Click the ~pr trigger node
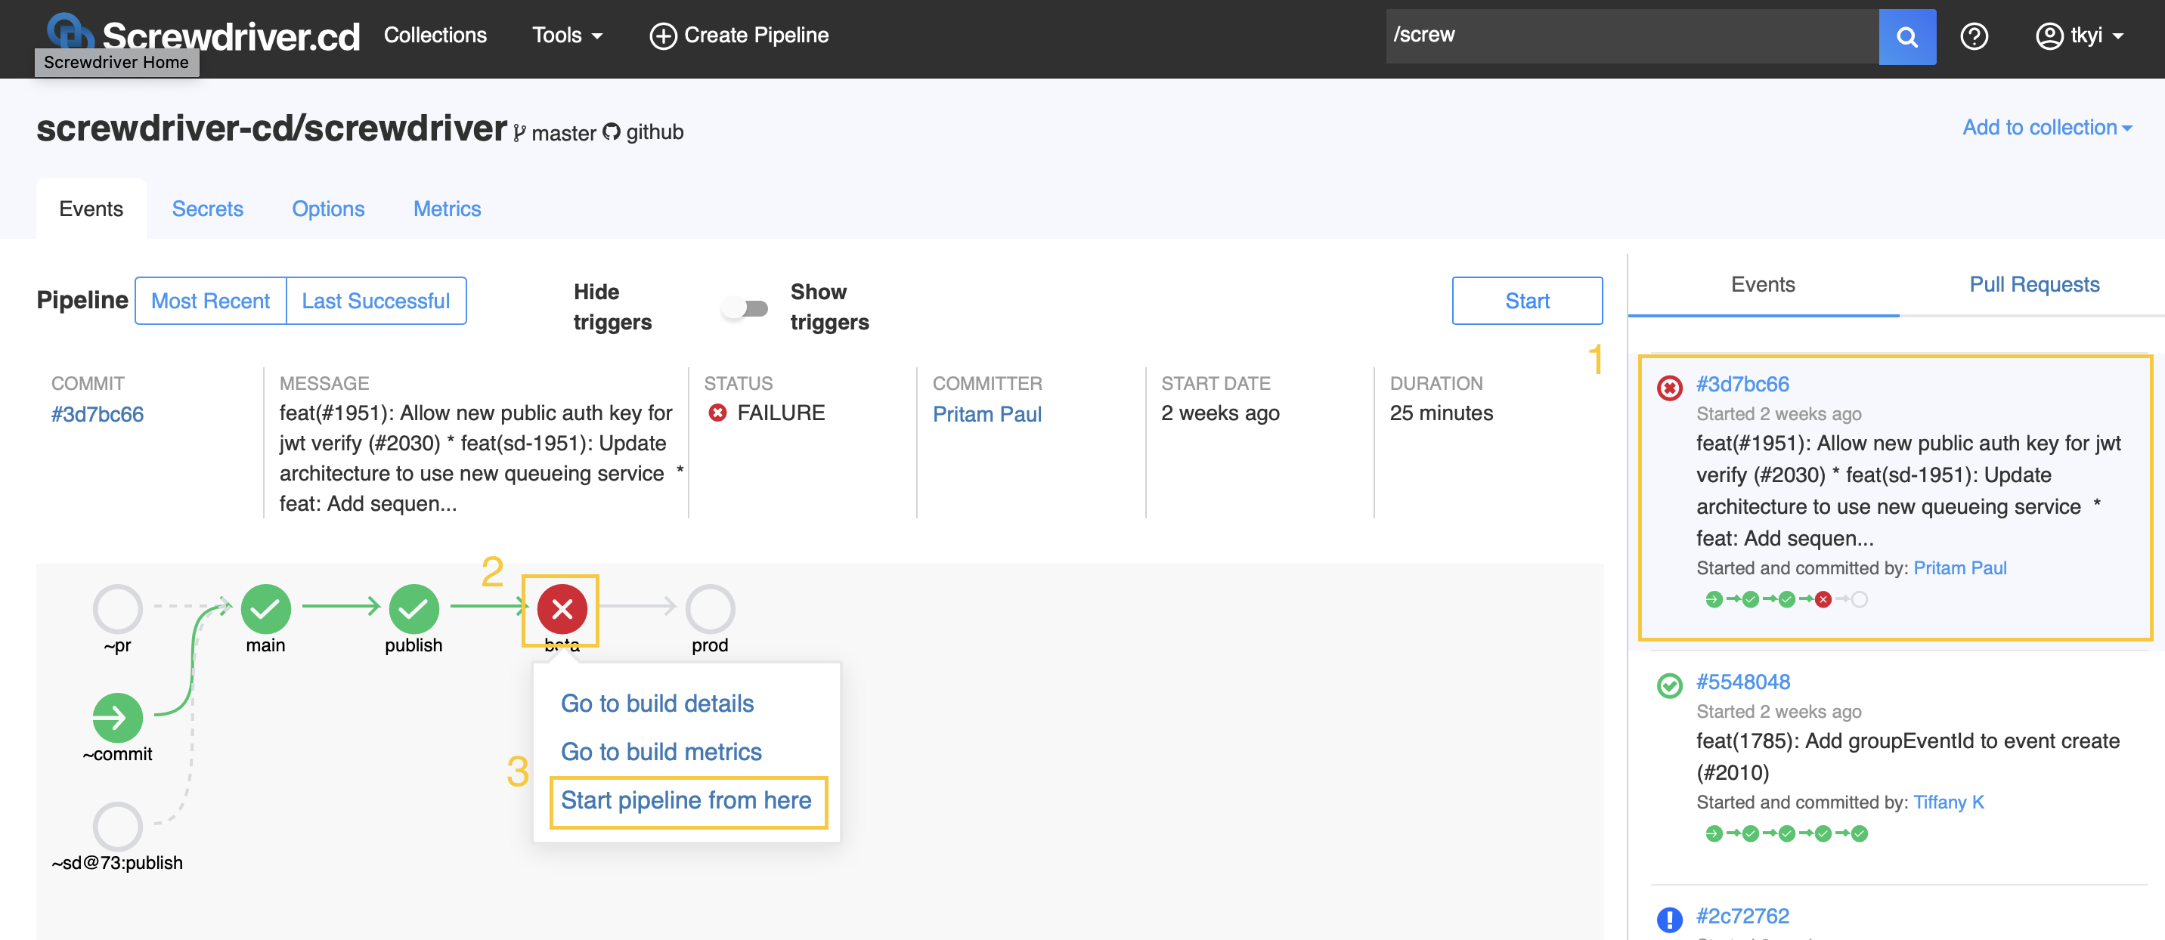Viewport: 2165px width, 940px height. tap(118, 608)
